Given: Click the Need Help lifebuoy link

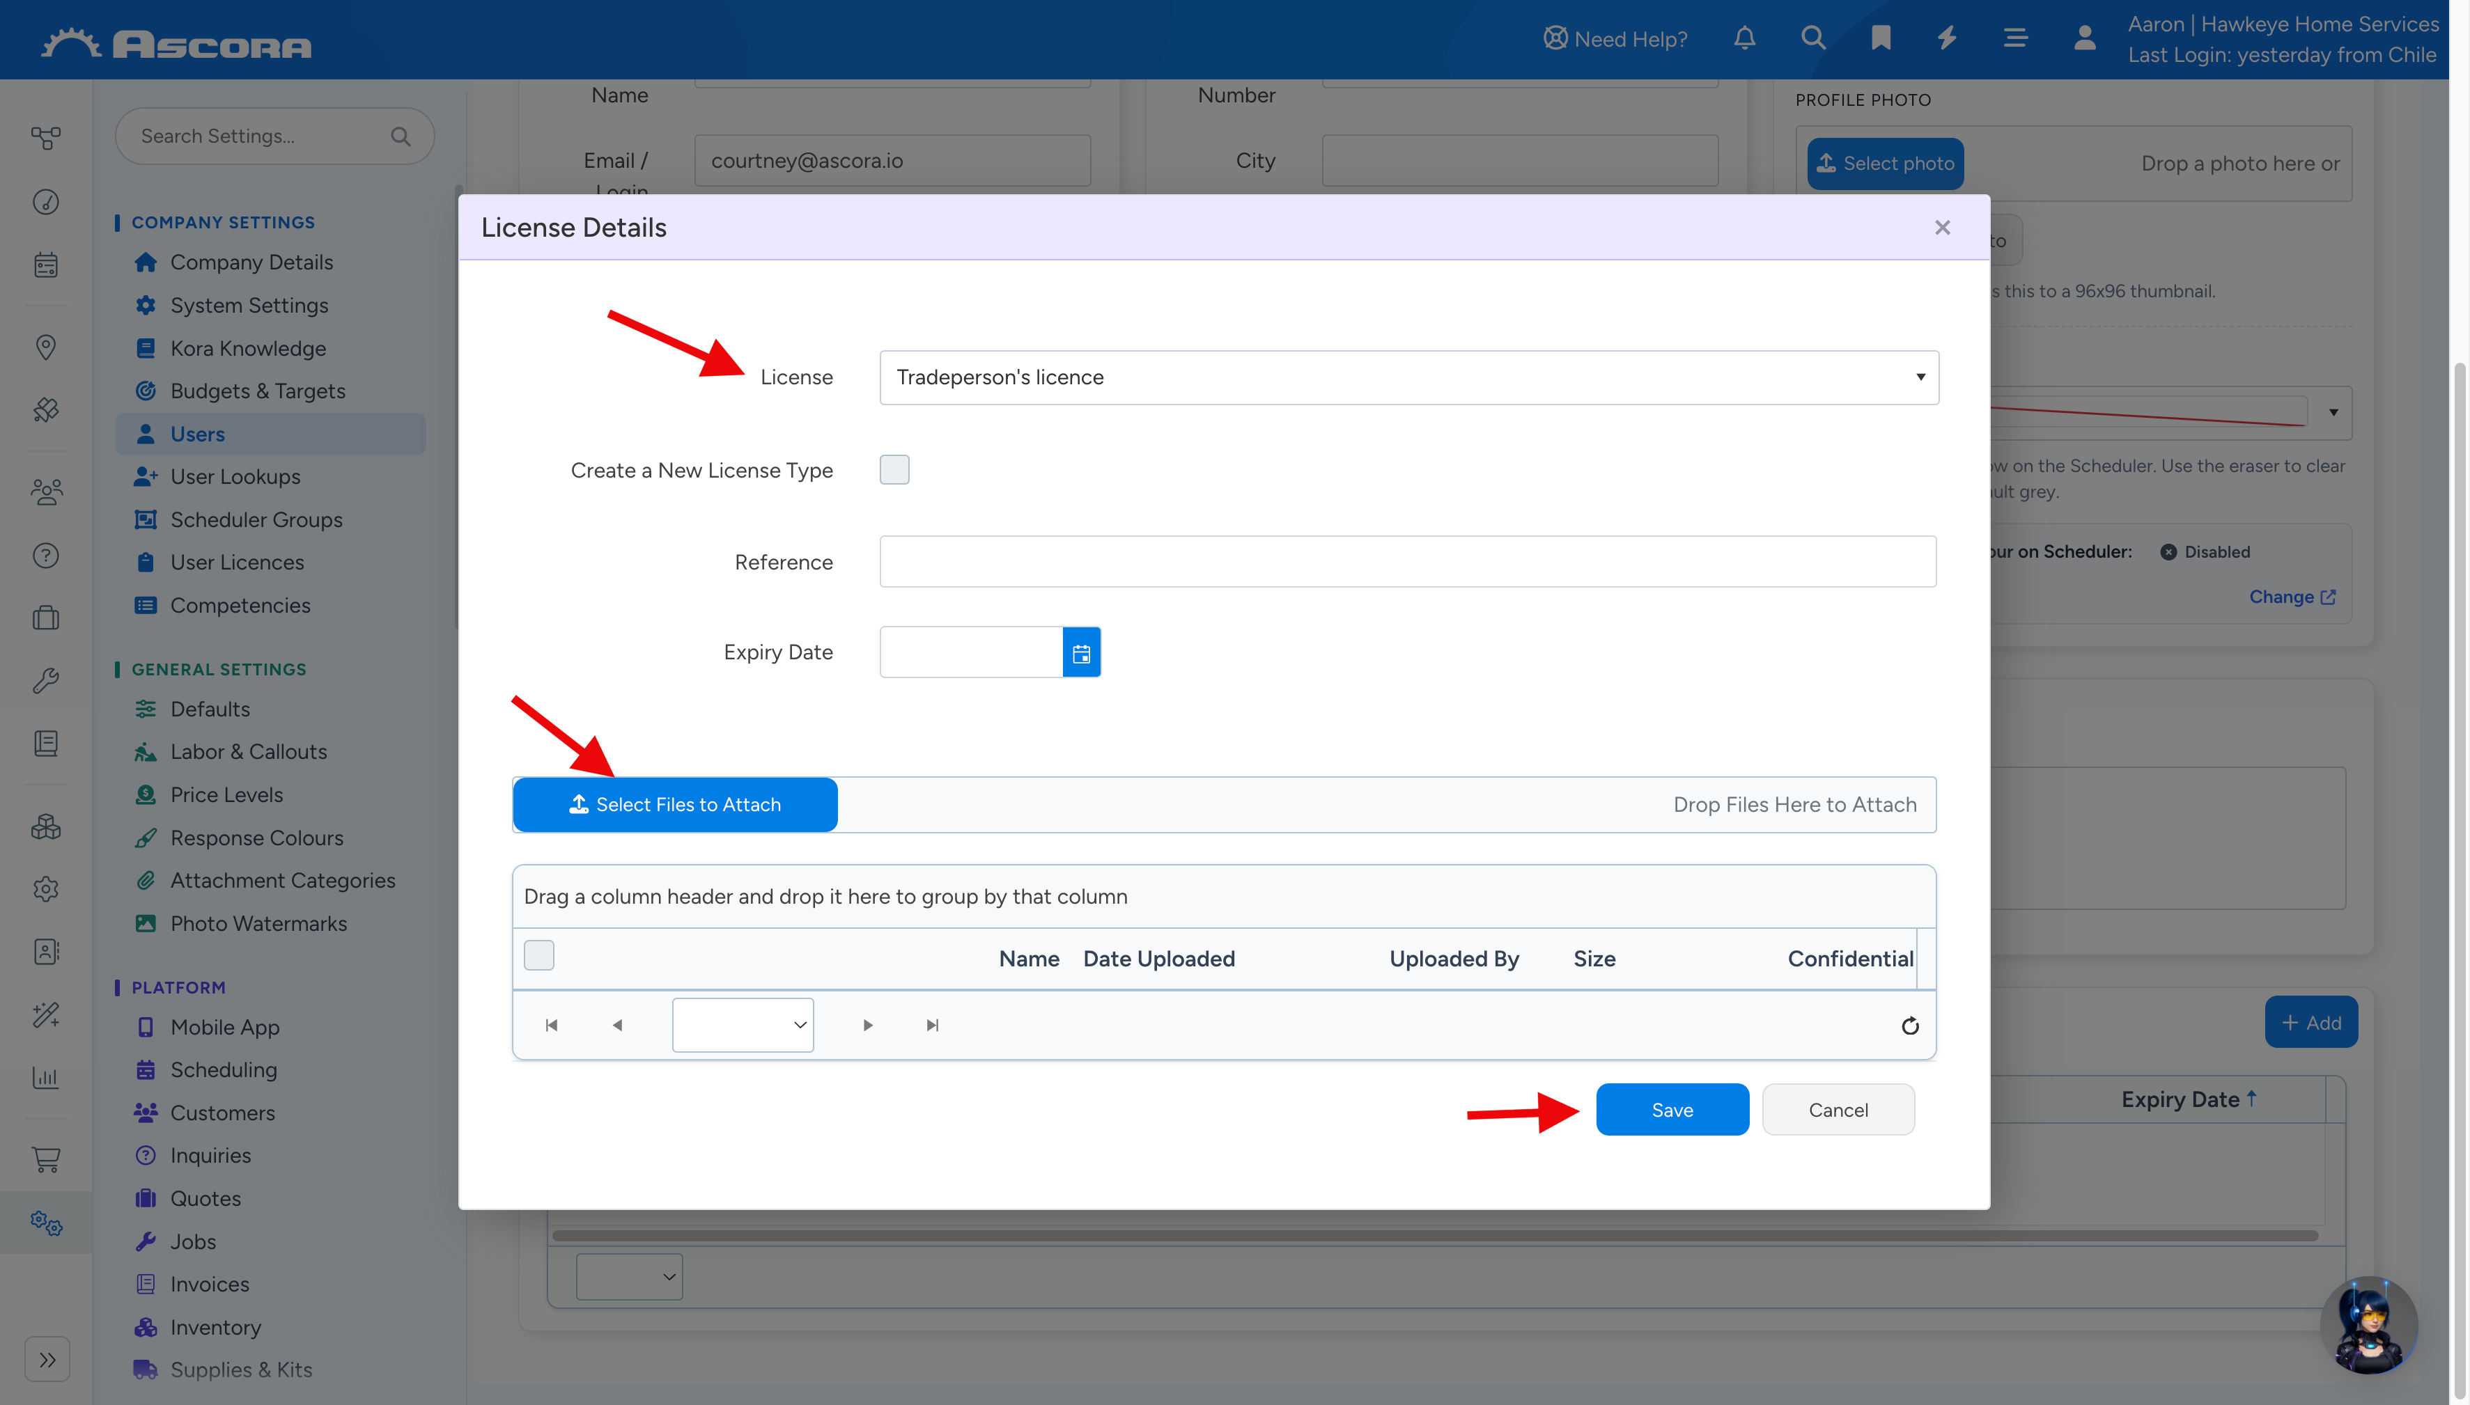Looking at the screenshot, I should [1615, 38].
